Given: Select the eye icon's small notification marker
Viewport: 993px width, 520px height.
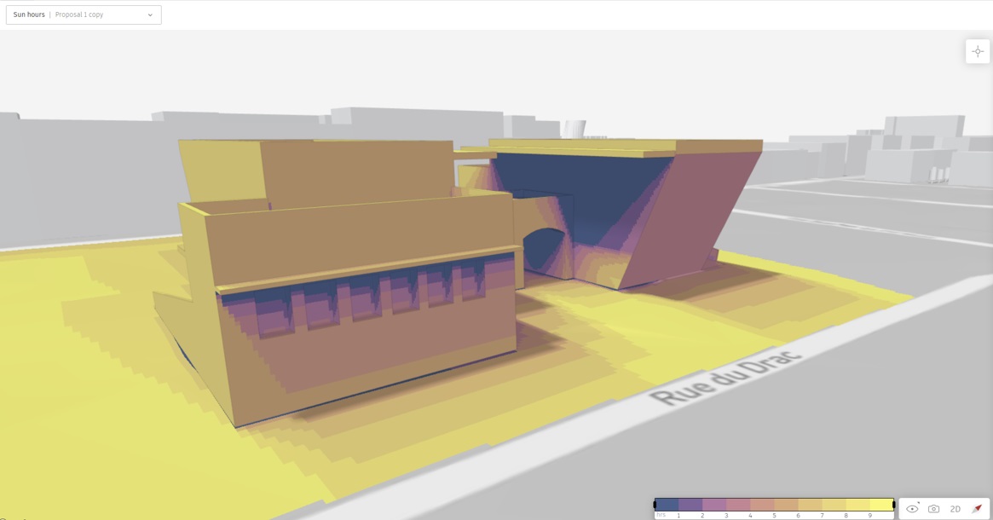Looking at the screenshot, I should (919, 502).
